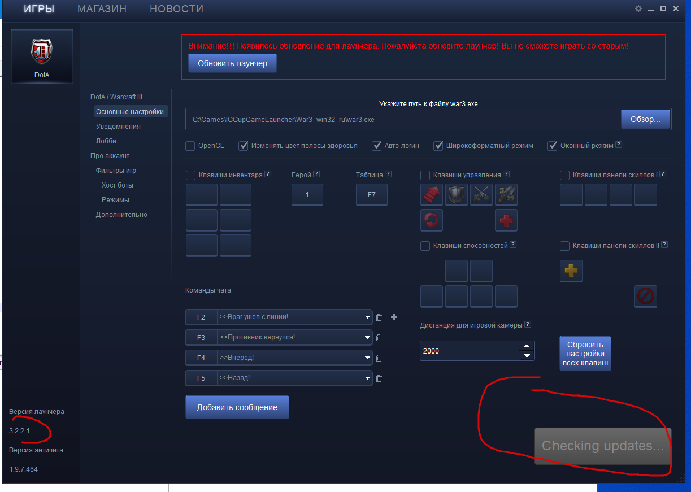Toggle Широкоформатный режим checkbox

coord(438,146)
